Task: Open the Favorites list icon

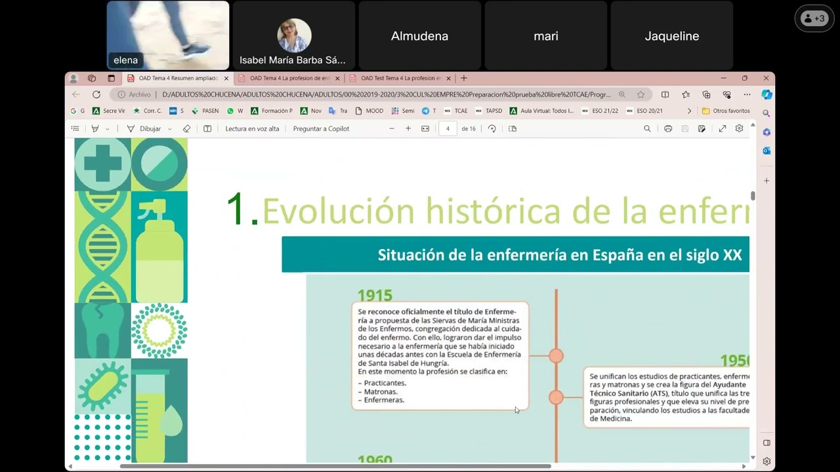Action: click(x=686, y=94)
